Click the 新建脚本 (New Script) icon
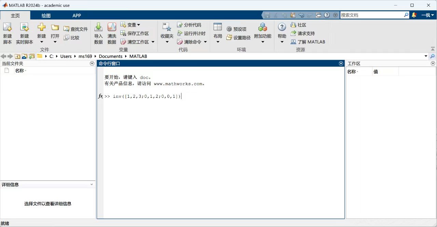Viewport: 437px width, 227px height. click(x=7, y=27)
